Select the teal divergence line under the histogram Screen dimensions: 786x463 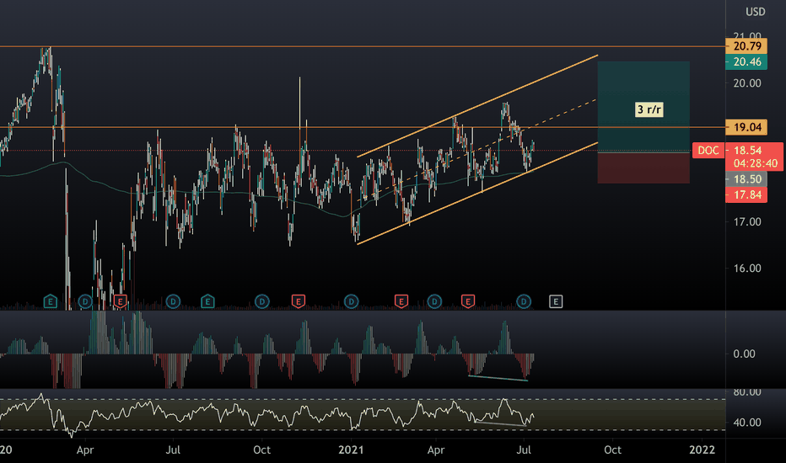coord(498,378)
